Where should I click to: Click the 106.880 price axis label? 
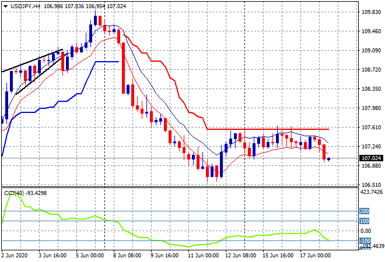tap(371, 166)
